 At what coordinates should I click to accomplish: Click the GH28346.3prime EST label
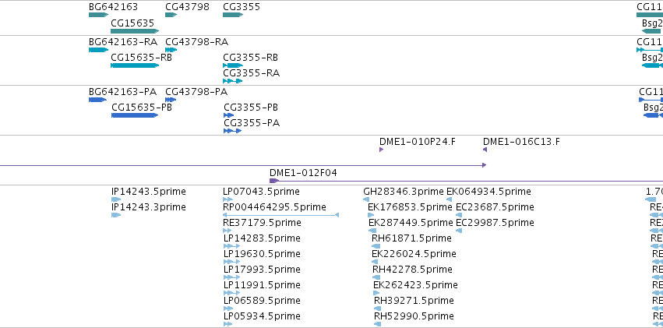click(404, 192)
